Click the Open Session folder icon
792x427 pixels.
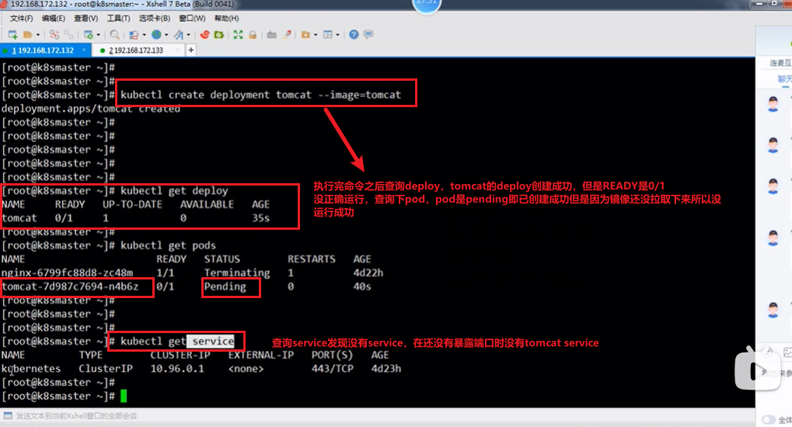(28, 34)
